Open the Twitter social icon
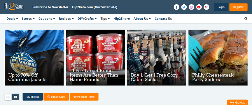Screen dimensions: 252x105 (x=184, y=7)
